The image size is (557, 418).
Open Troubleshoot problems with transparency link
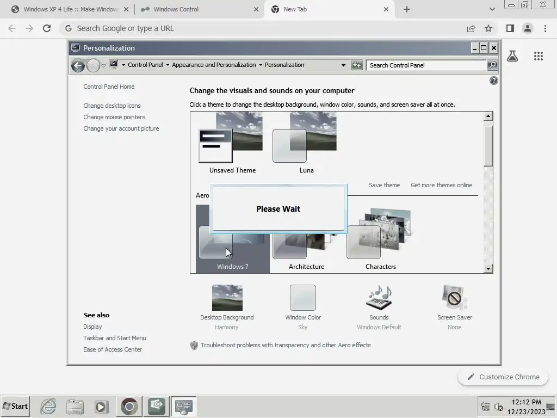click(286, 345)
